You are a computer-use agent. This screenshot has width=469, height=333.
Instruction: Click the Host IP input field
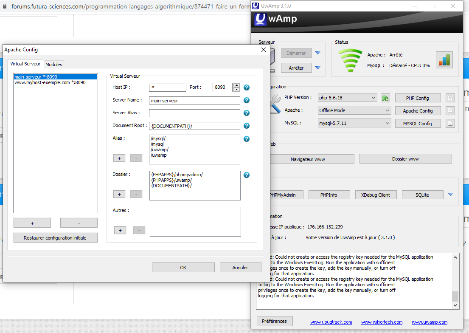tap(168, 87)
